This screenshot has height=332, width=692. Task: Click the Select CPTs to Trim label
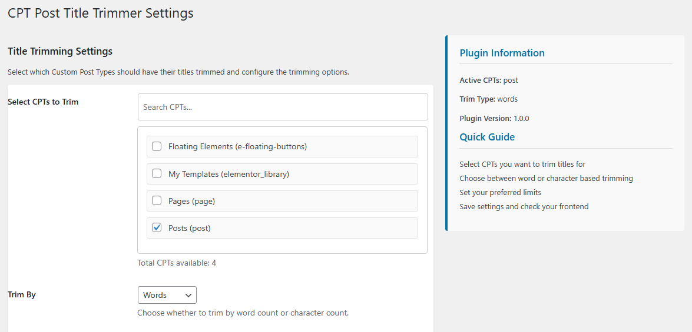point(43,102)
